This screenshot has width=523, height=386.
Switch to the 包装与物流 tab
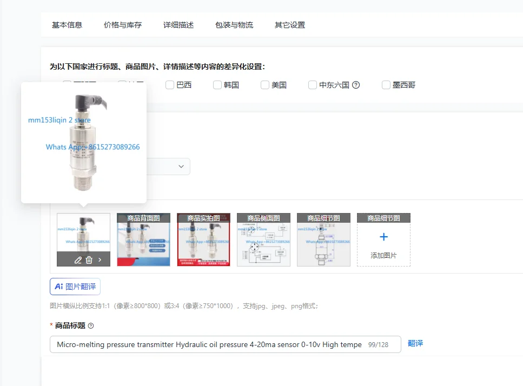(x=234, y=25)
